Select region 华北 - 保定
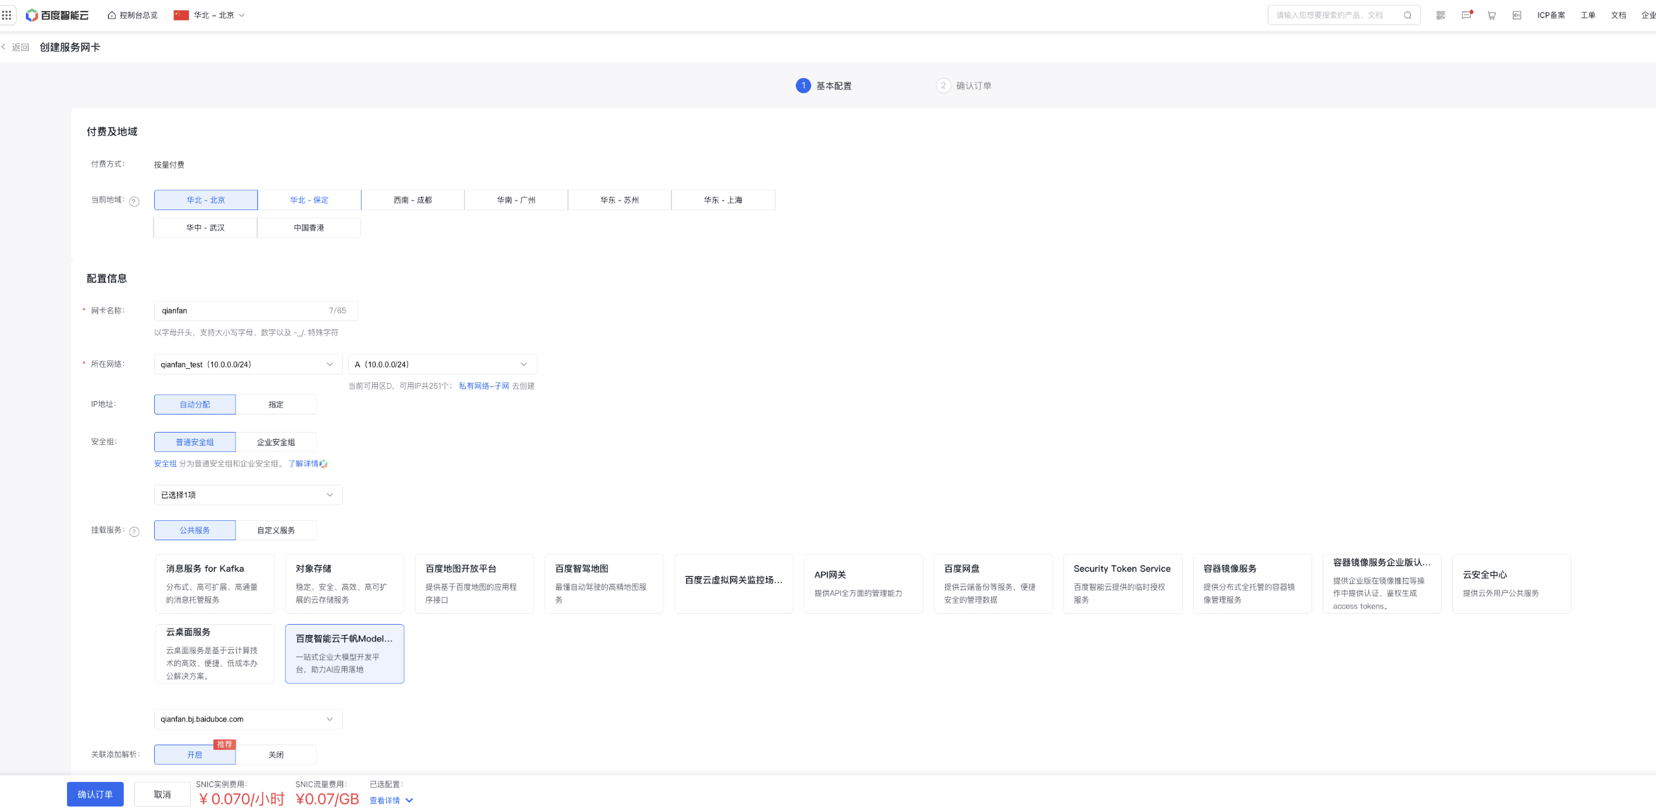 tap(310, 200)
